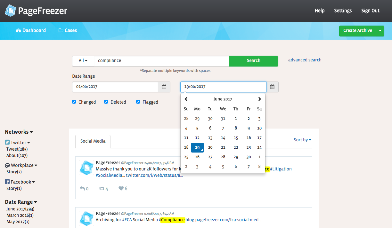Click heart like icon on first tweet
This screenshot has width=392, height=228.
121,188
